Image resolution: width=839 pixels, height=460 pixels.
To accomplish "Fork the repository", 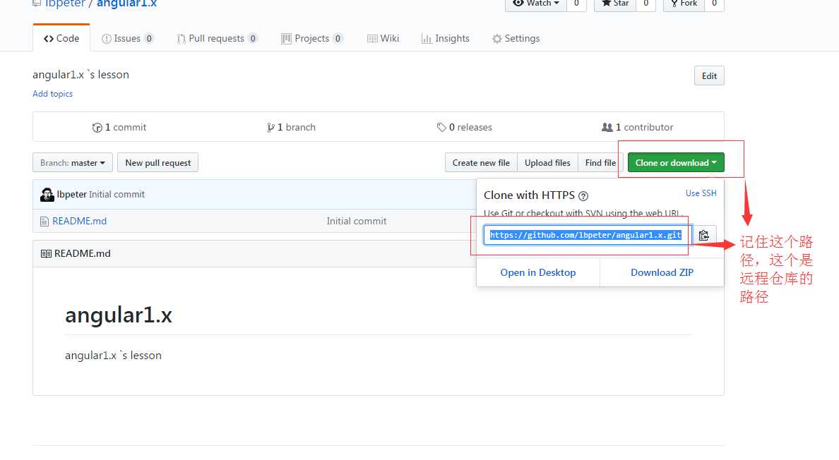I will (684, 4).
